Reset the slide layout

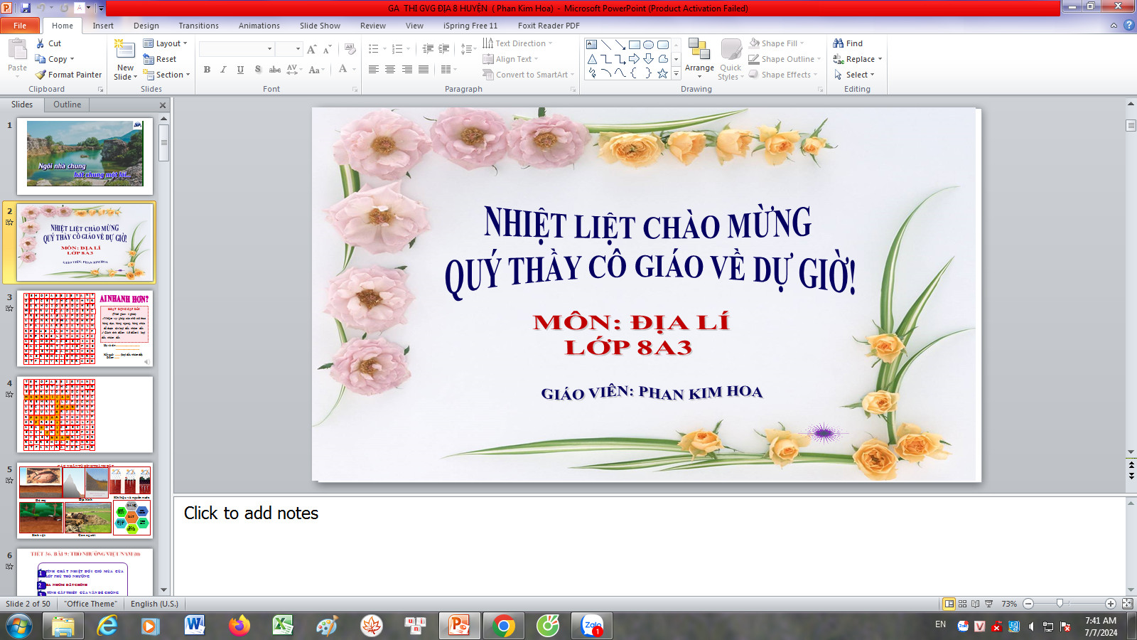pyautogui.click(x=160, y=59)
